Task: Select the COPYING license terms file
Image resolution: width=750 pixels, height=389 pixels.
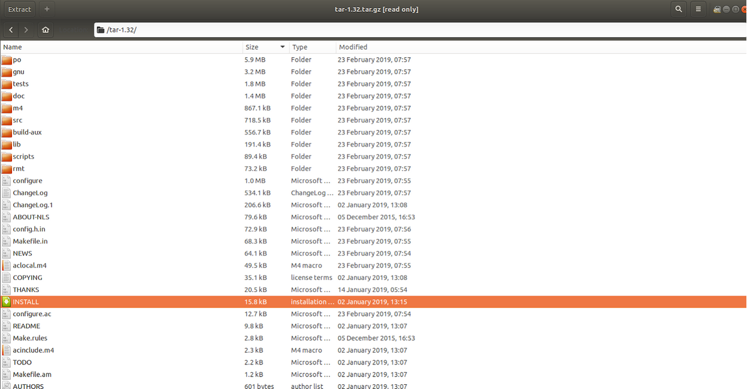Action: pyautogui.click(x=28, y=277)
